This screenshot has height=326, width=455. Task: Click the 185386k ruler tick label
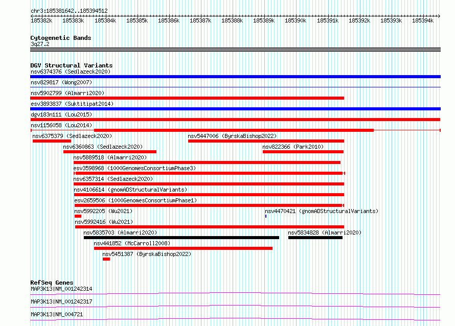(x=169, y=20)
